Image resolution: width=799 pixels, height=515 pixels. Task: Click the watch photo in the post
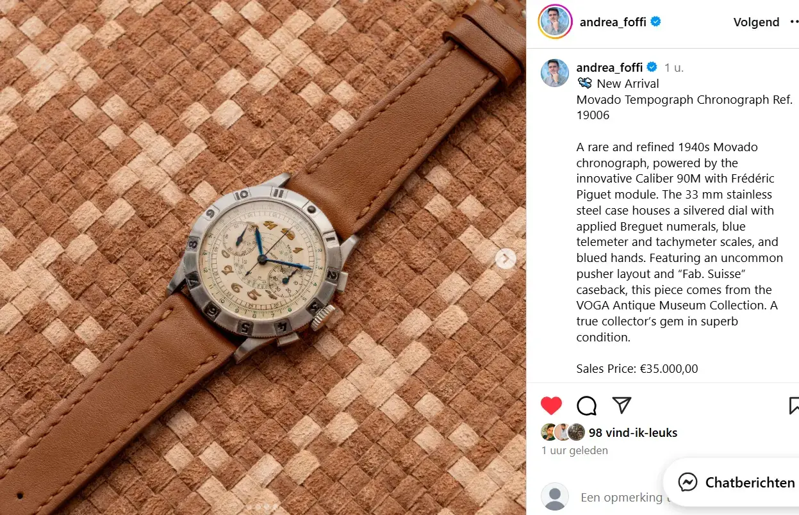[x=263, y=257]
